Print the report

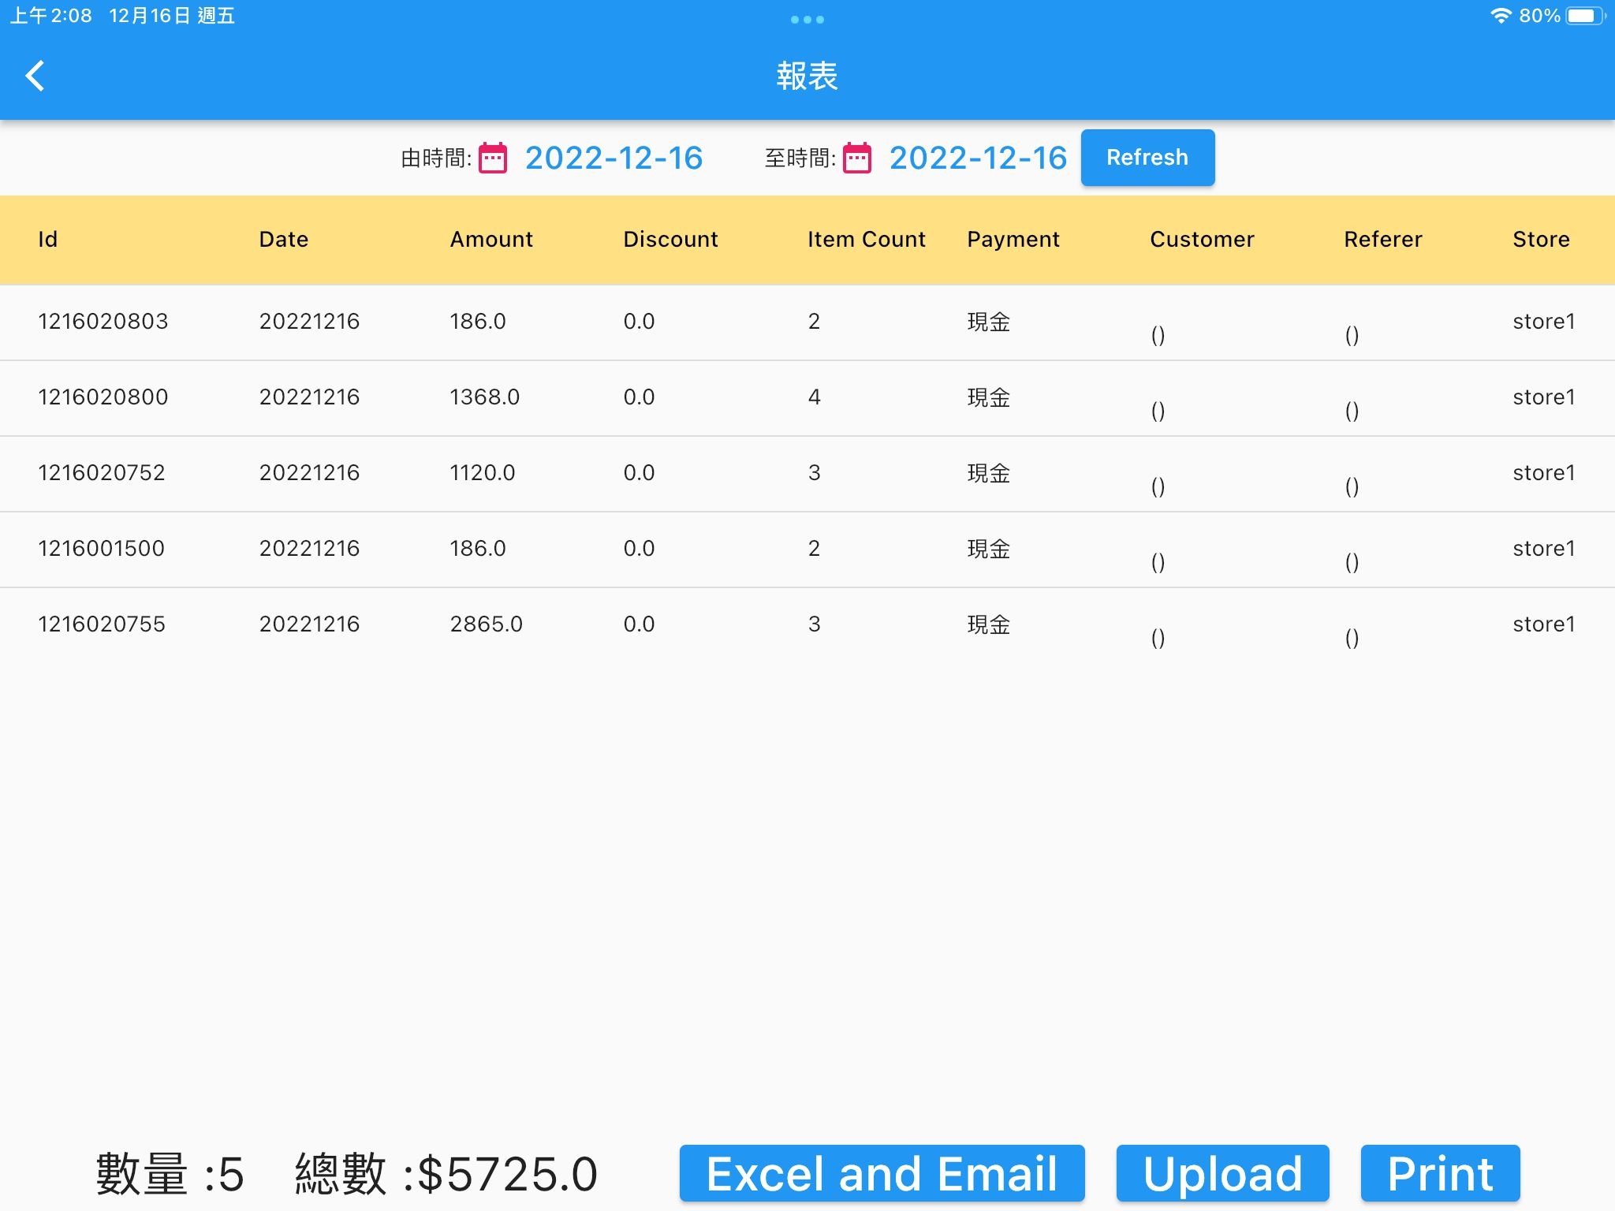click(1440, 1173)
